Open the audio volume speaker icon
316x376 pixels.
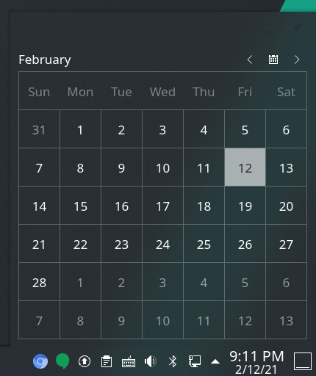(151, 361)
